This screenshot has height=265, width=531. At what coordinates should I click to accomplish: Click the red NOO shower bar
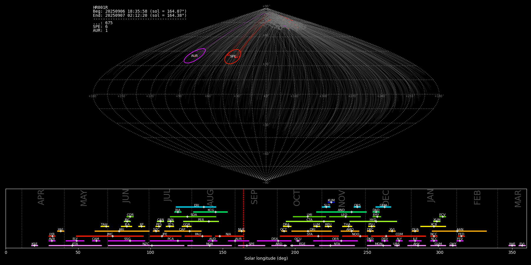(355, 236)
